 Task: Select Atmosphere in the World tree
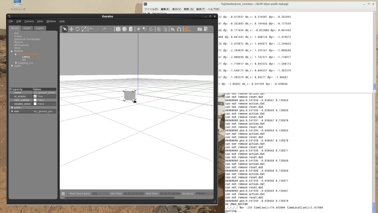click(x=21, y=45)
